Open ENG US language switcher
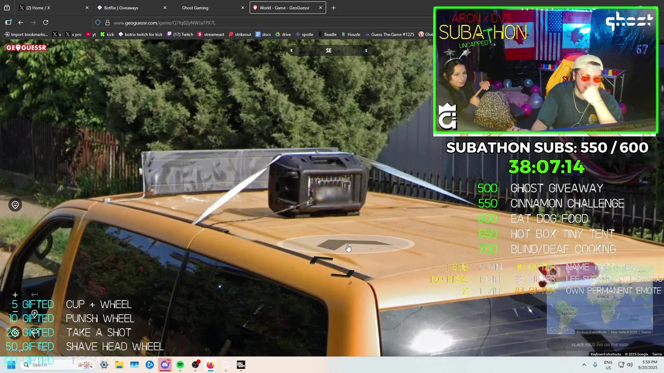Image resolution: width=664 pixels, height=373 pixels. 608,365
